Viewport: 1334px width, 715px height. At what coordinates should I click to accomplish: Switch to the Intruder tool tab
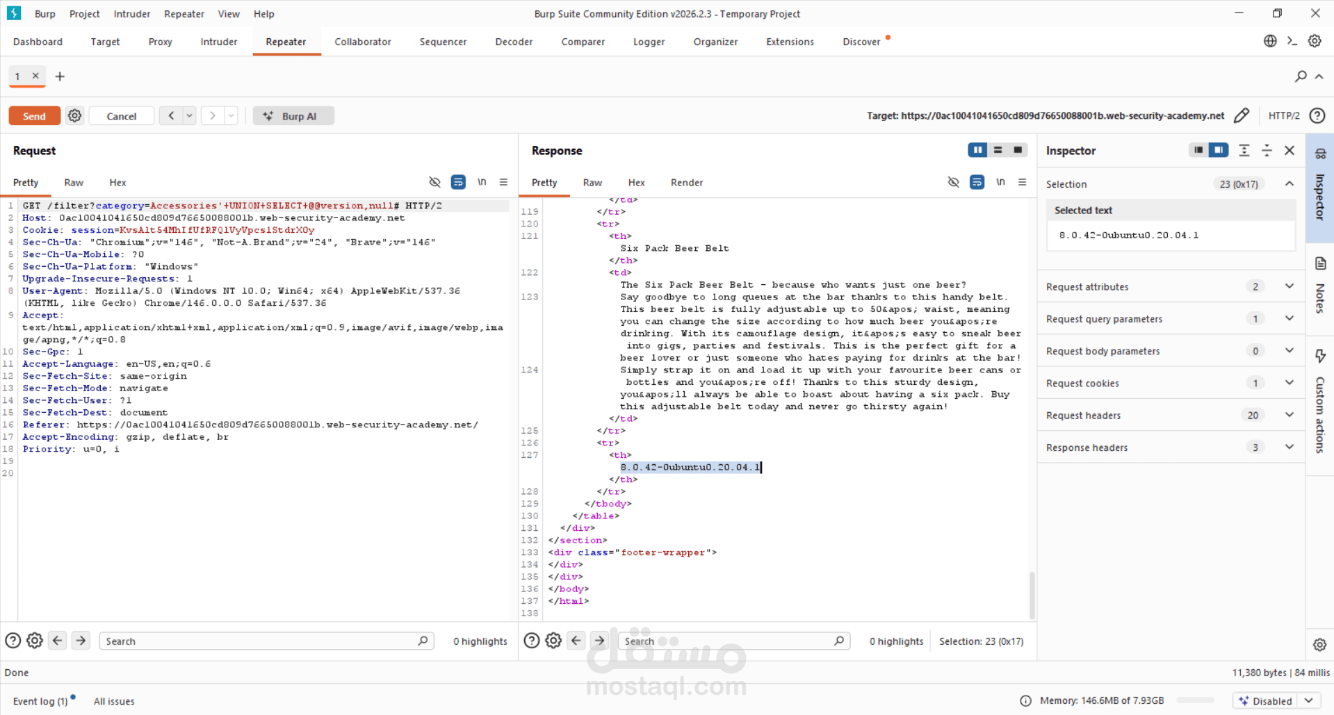click(x=219, y=42)
